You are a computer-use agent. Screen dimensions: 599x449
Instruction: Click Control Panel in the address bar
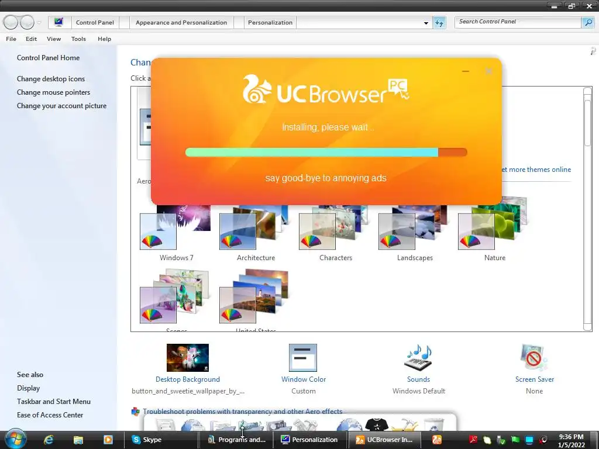95,23
